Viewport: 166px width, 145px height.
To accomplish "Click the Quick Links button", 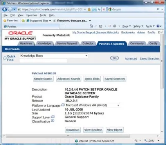I will click(x=92, y=79).
